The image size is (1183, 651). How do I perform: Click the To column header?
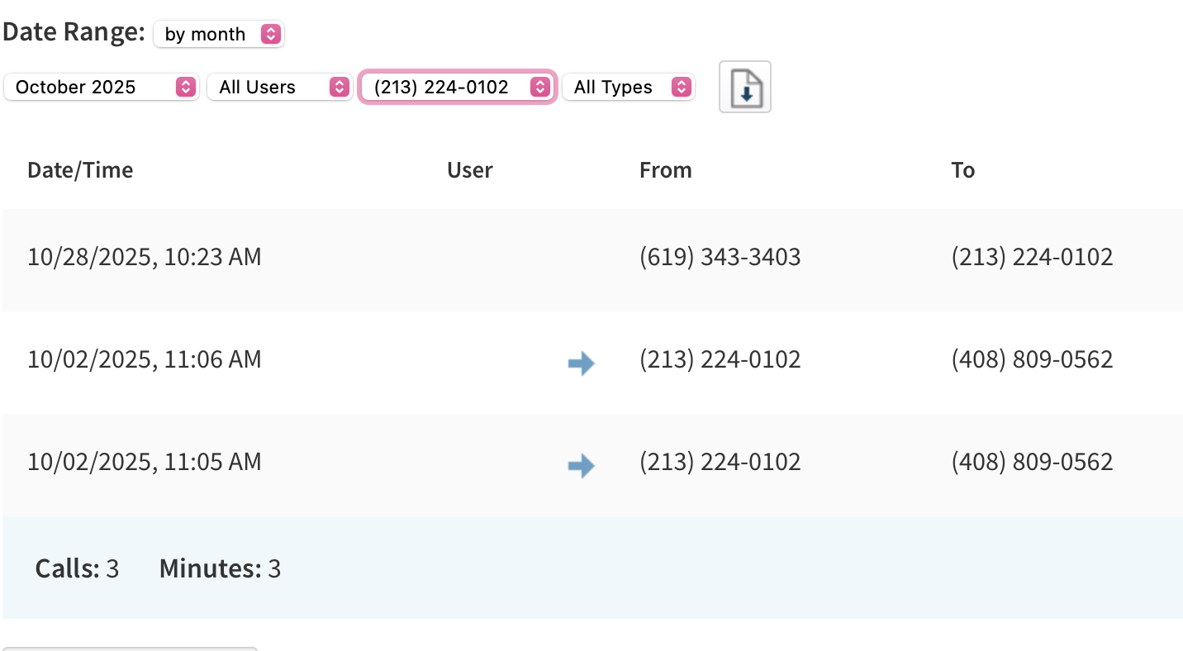click(x=962, y=170)
